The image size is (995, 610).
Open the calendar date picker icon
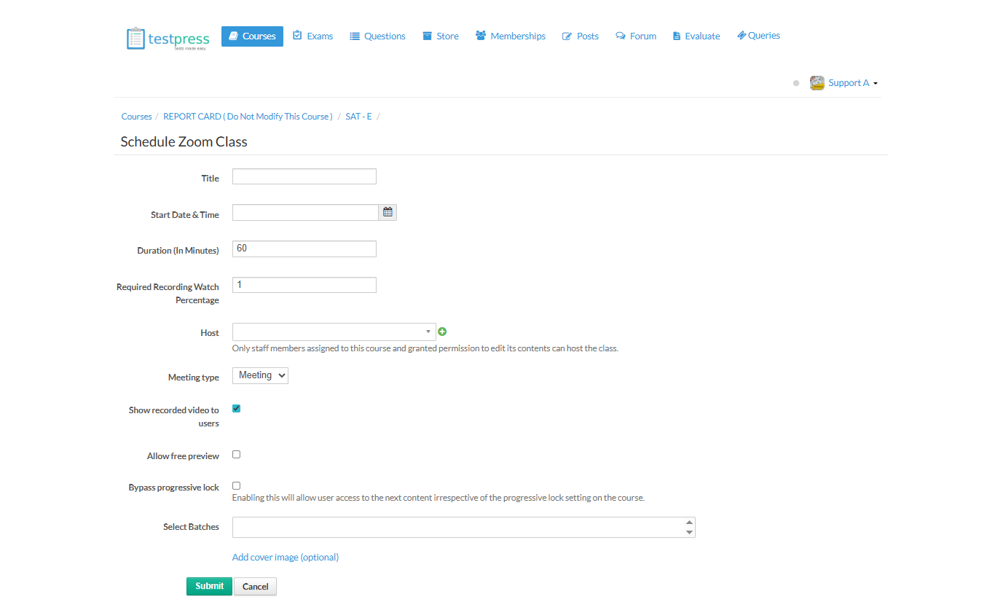coord(388,212)
